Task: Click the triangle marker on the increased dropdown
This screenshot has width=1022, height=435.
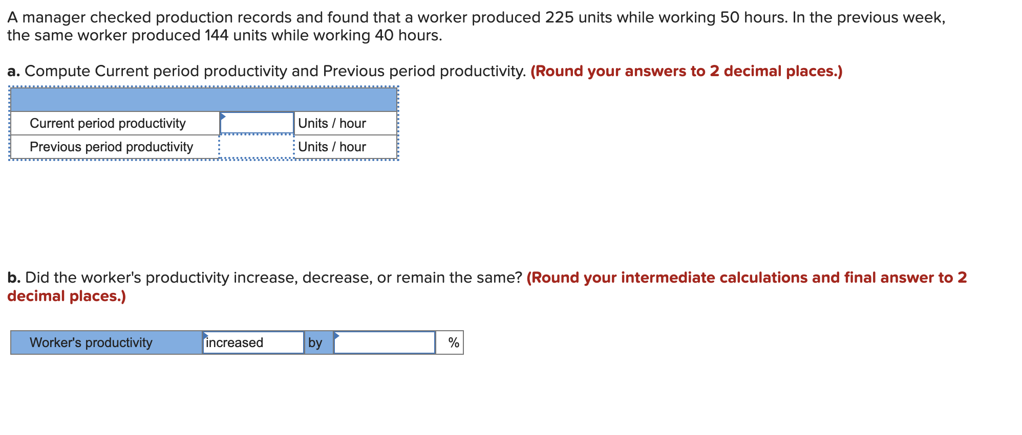Action: coord(206,335)
